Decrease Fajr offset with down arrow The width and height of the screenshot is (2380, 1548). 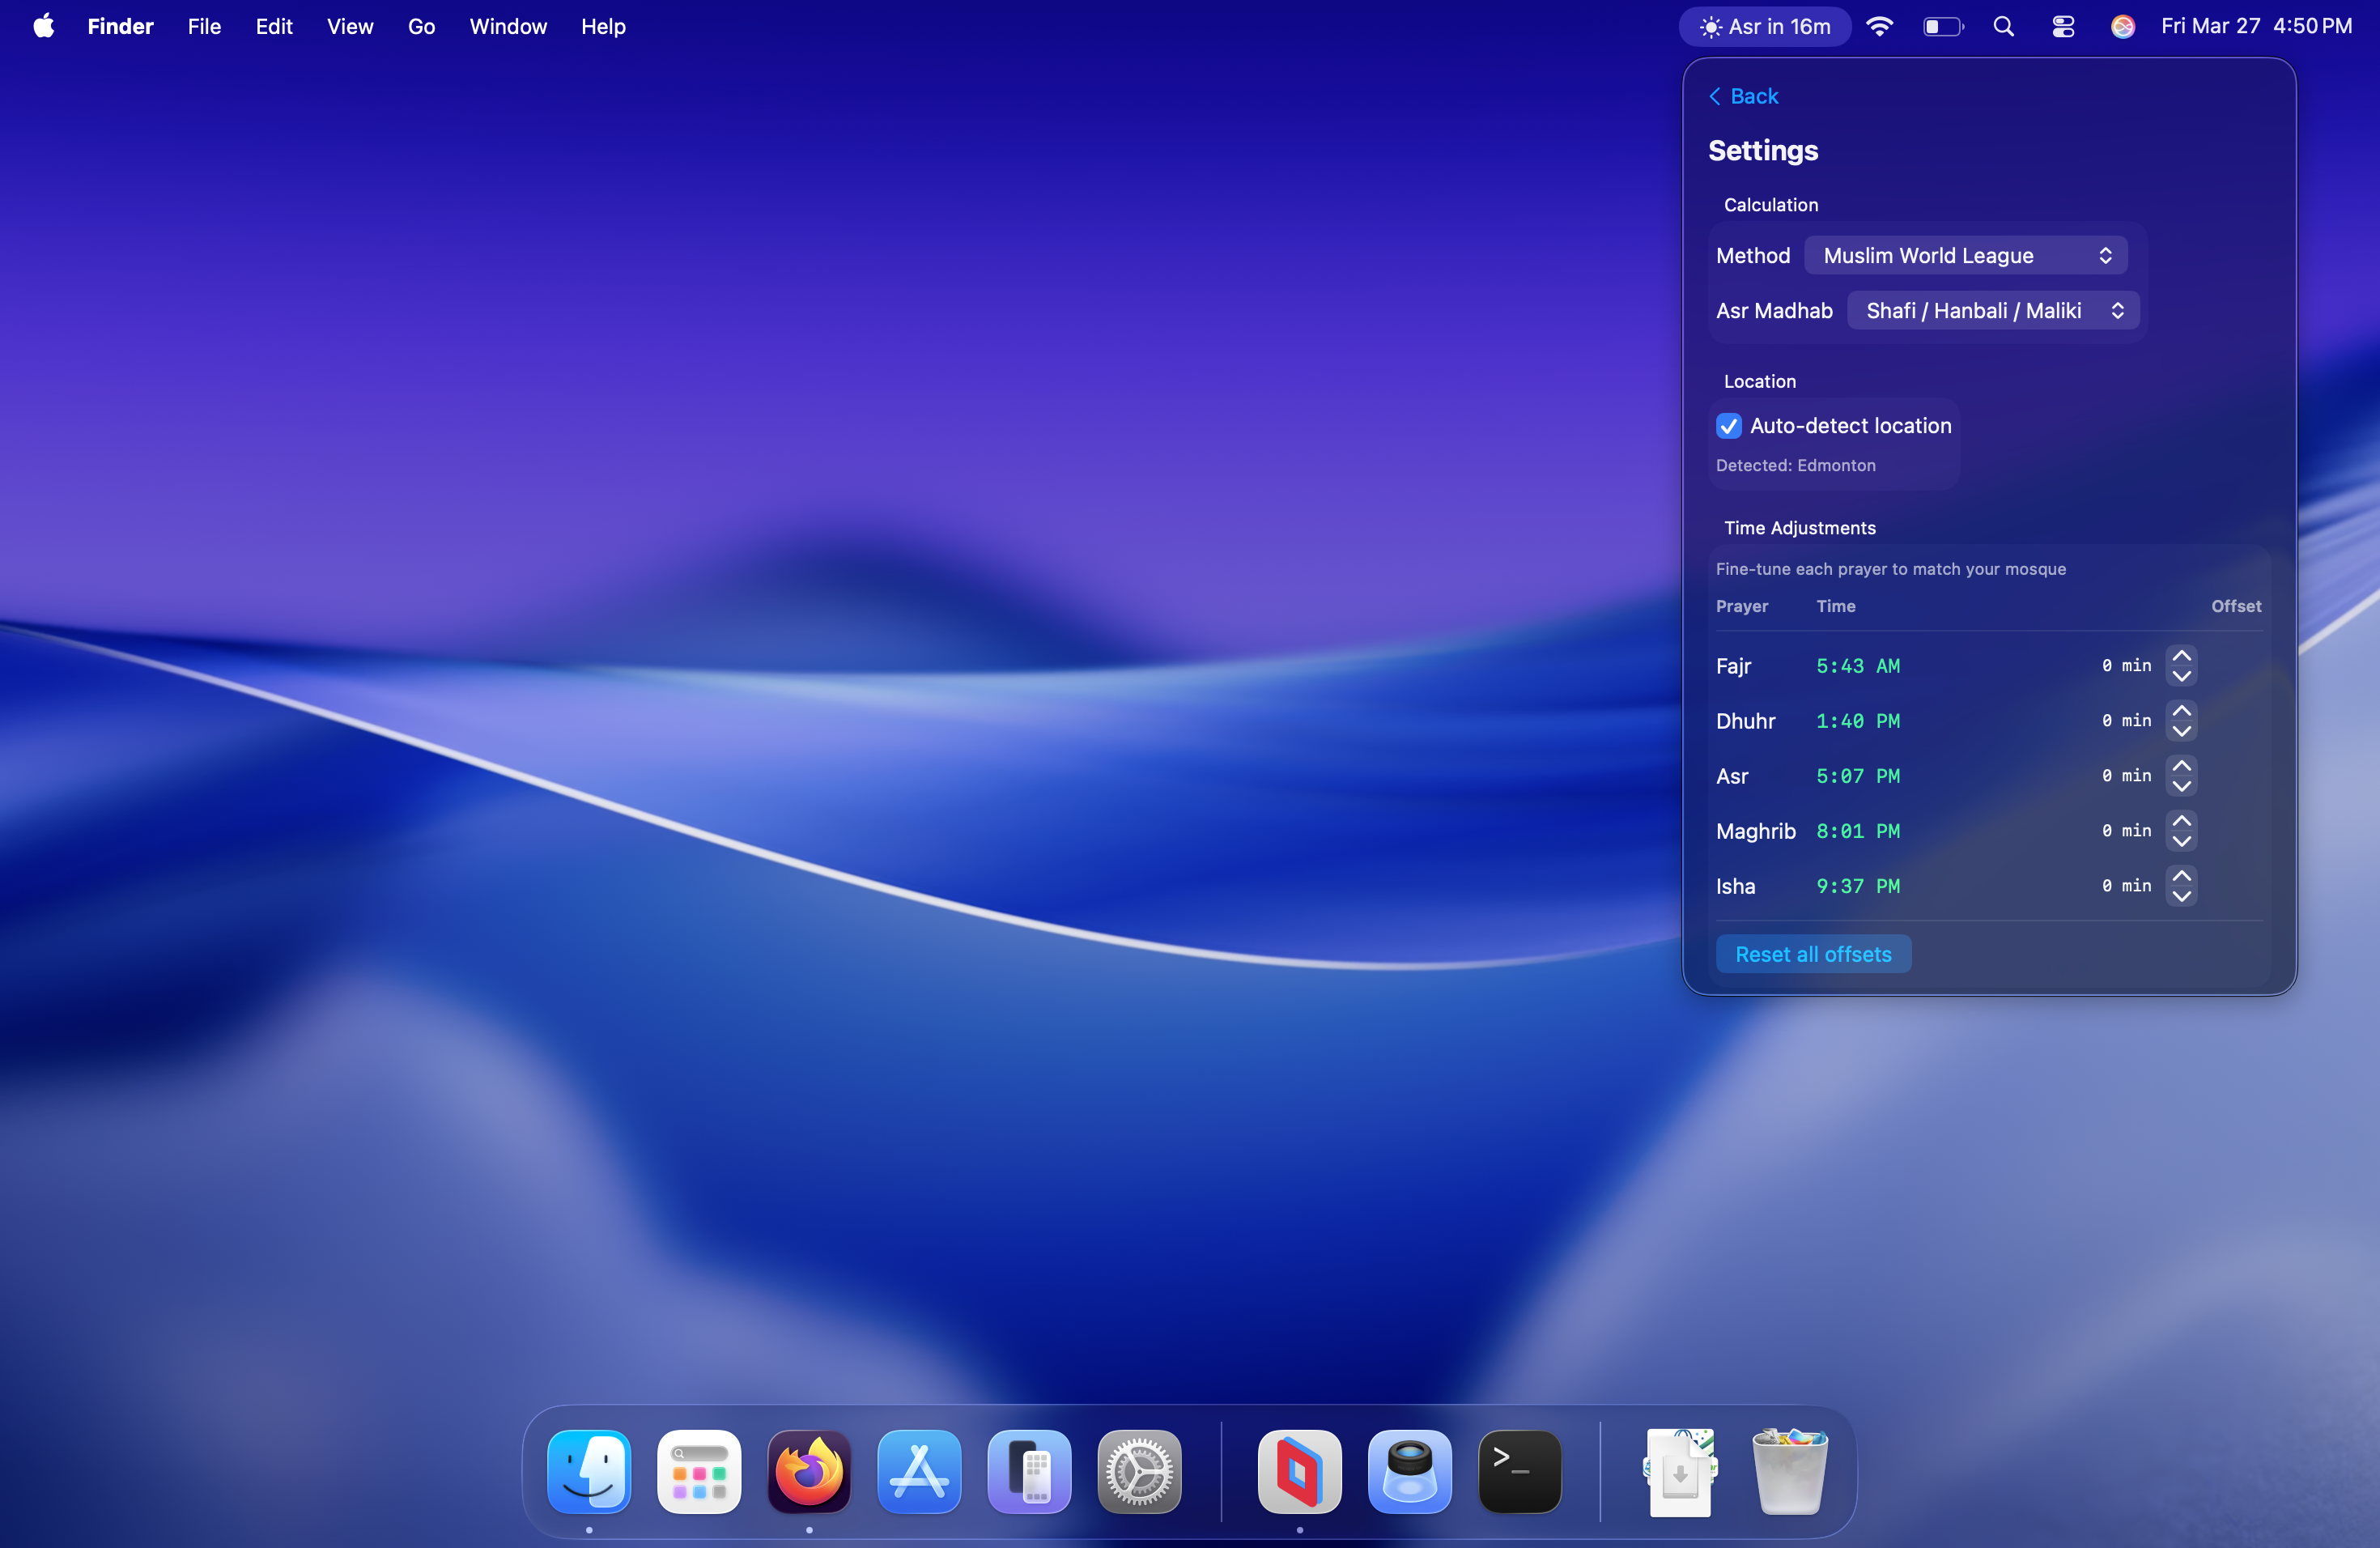coord(2182,676)
